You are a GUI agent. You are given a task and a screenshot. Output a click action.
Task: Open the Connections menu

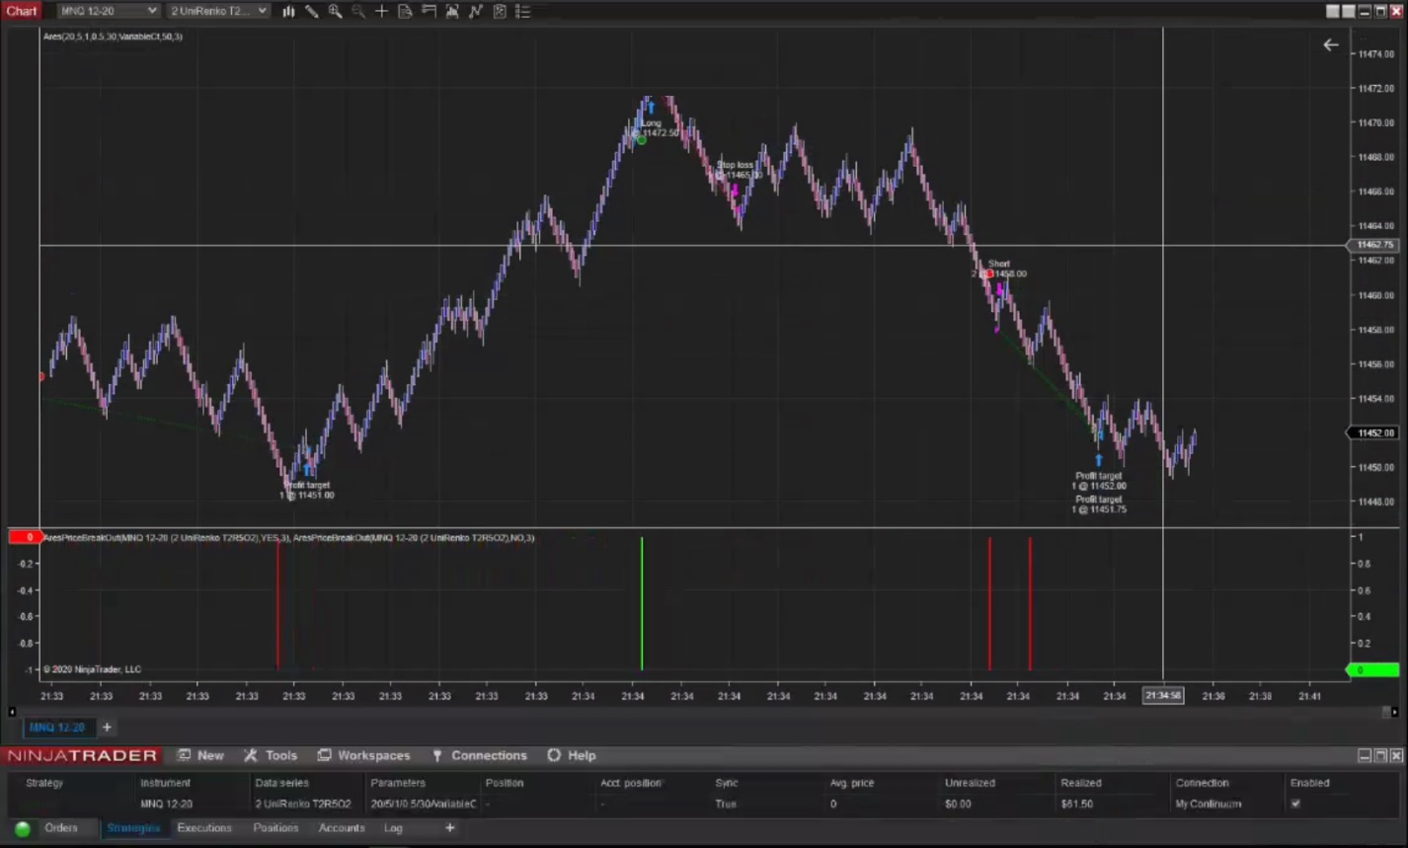479,755
